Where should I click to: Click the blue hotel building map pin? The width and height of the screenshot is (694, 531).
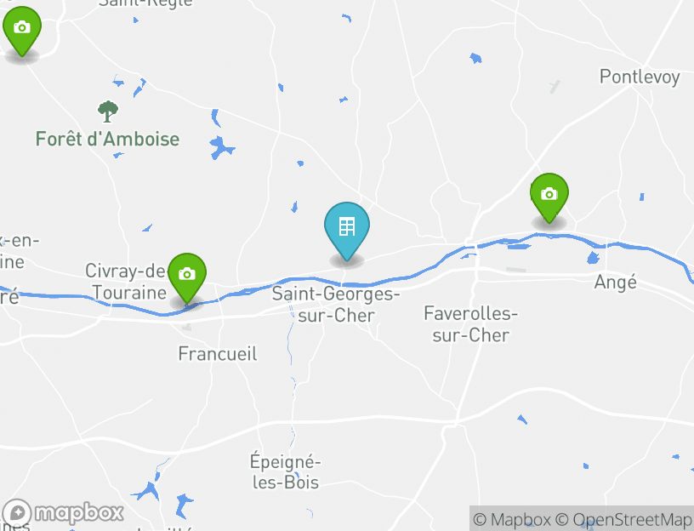point(346,231)
